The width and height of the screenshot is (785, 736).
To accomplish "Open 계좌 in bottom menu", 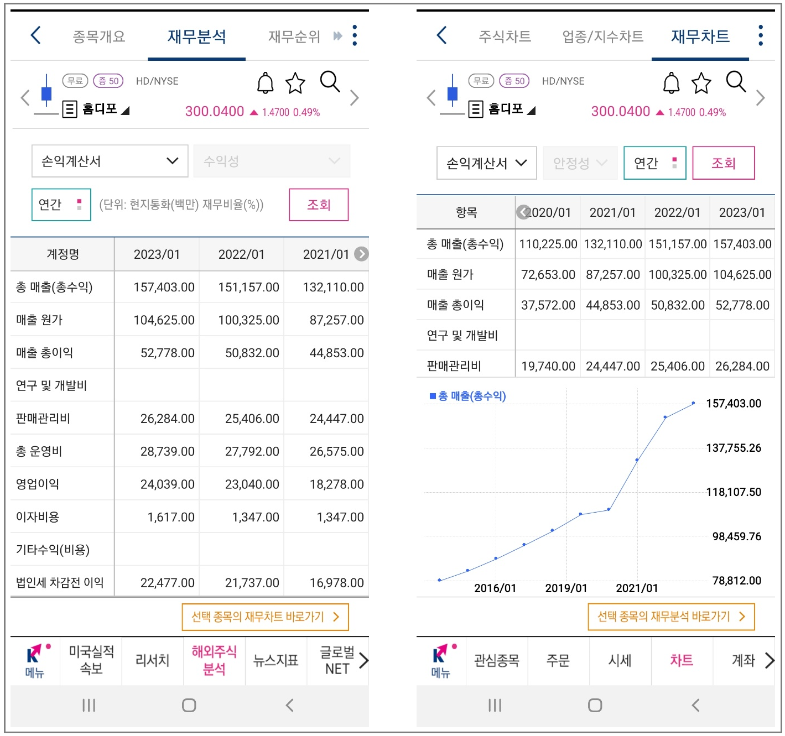I will click(x=743, y=660).
